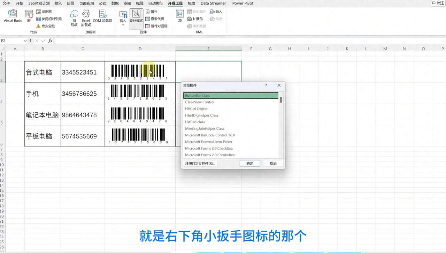Click XML 扩展包 expansion packs
The width and height of the screenshot is (446, 253).
tap(195, 19)
